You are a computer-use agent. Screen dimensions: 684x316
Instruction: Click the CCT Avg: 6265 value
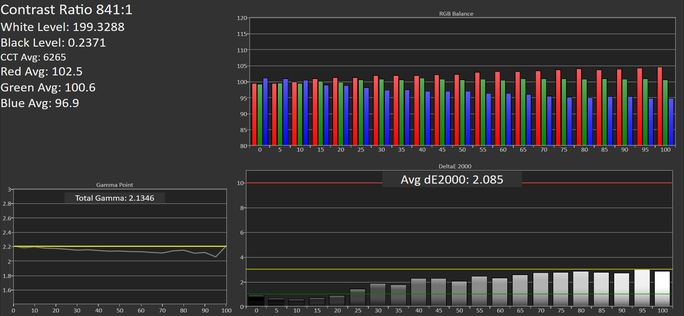(x=33, y=57)
